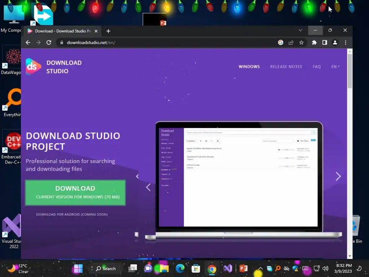This screenshot has height=277, width=369.
Task: Bookmark this page with the star icon
Action: click(302, 43)
